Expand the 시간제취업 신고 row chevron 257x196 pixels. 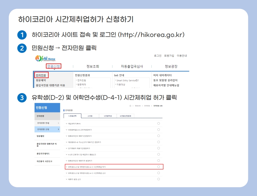(66, 173)
